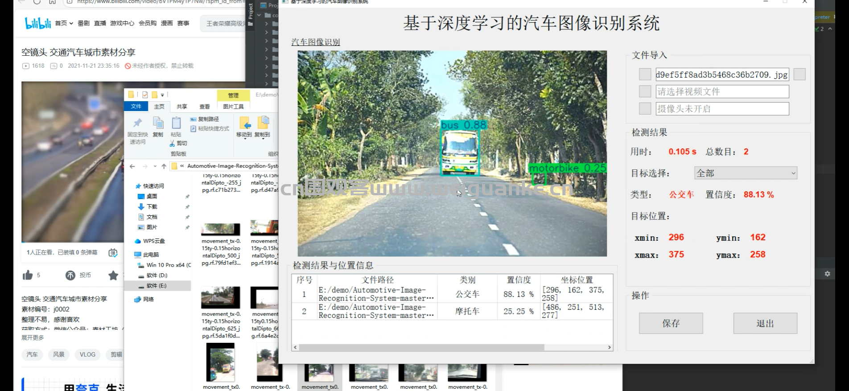The image size is (849, 391).
Task: Expand the 首页 dropdown on bilibili
Action: click(x=64, y=23)
